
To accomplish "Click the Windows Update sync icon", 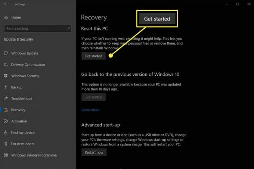I will [6, 53].
